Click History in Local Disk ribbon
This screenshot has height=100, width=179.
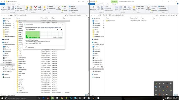point(65,11)
